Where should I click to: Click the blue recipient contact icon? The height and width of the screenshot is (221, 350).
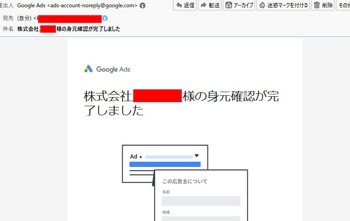(105, 18)
